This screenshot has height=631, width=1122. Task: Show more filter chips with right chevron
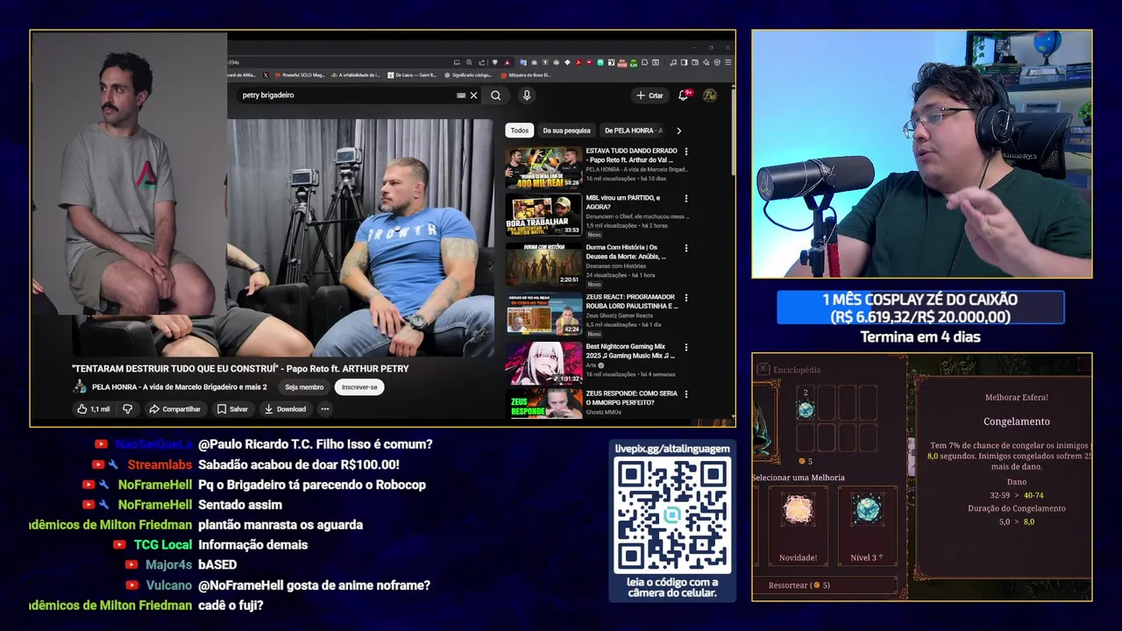[678, 131]
